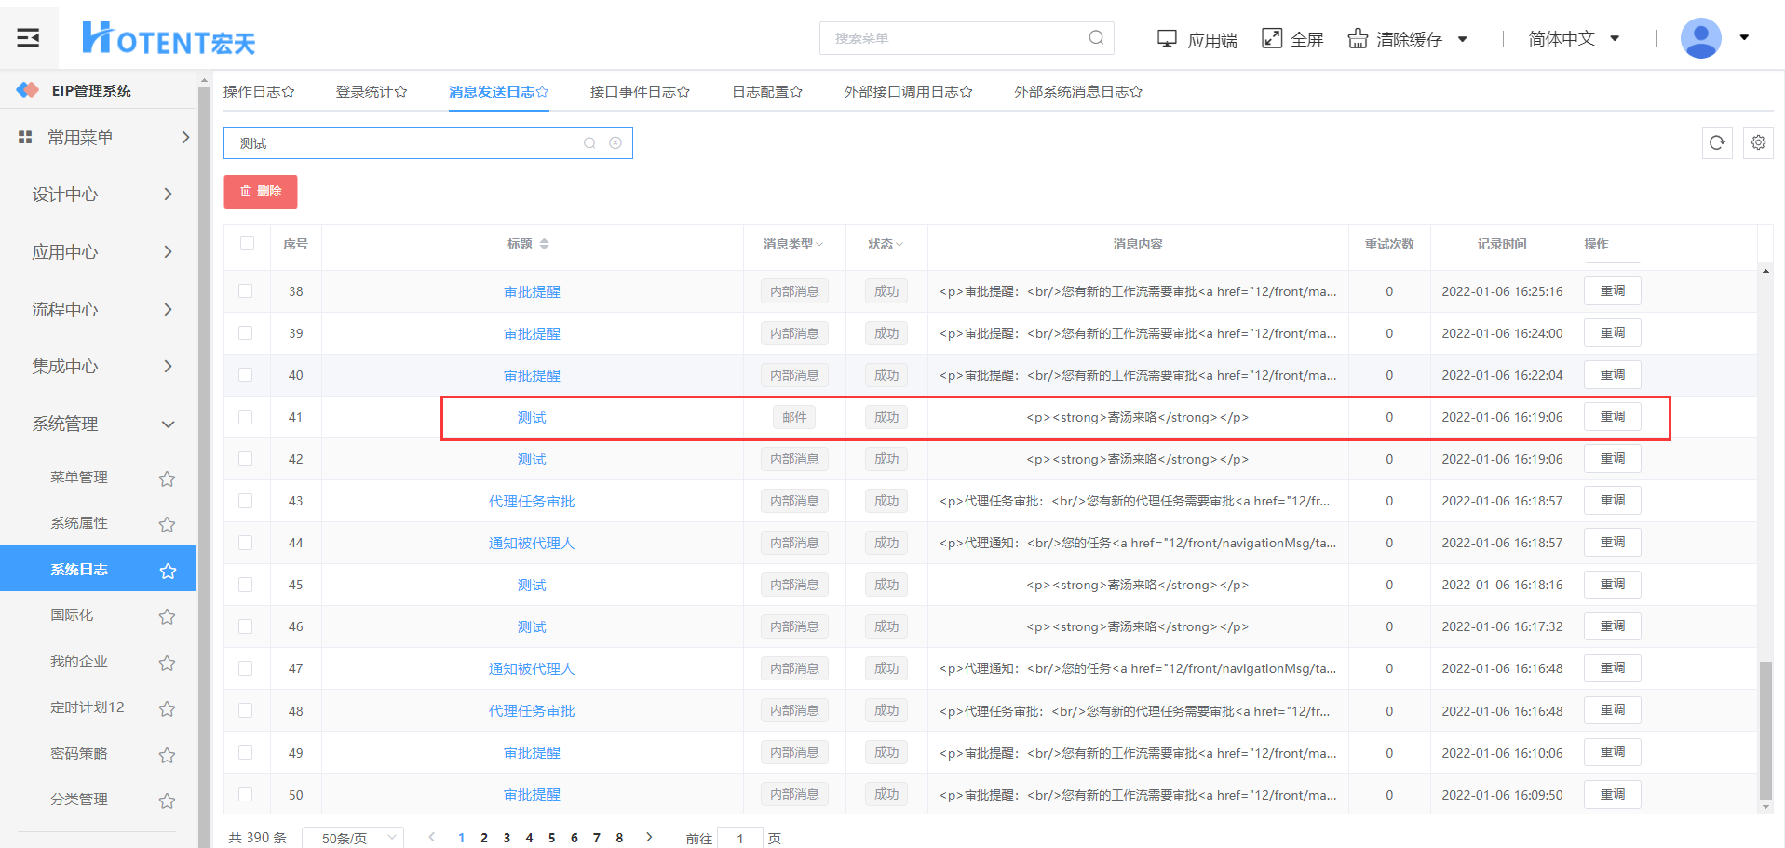Screen dimensions: 1785x848
Task: Click the red 删除 button
Action: coord(261,191)
